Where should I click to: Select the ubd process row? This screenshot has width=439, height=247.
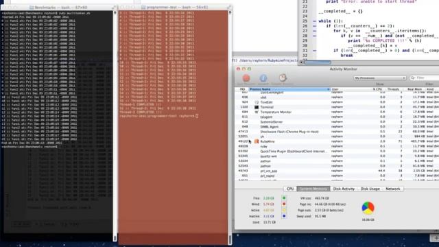[337, 97]
